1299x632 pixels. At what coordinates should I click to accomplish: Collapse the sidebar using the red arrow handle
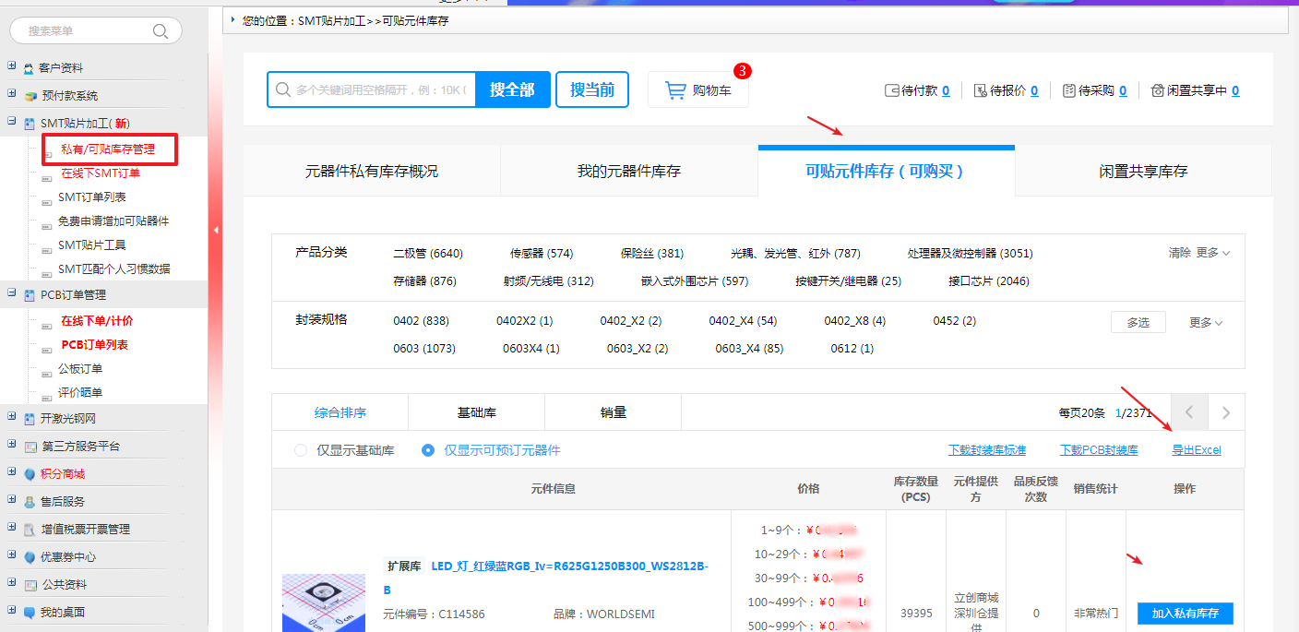[215, 230]
